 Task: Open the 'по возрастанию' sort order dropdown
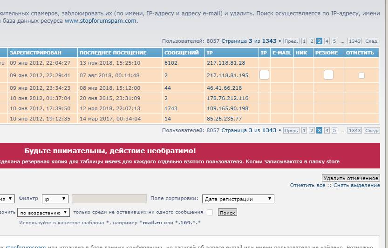44,213
